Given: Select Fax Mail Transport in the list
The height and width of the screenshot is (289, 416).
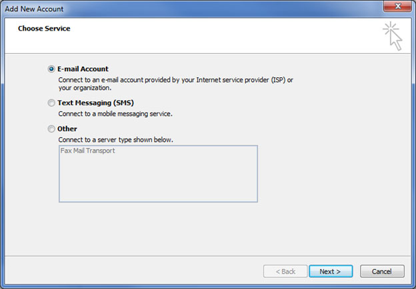Looking at the screenshot, I should pyautogui.click(x=87, y=150).
